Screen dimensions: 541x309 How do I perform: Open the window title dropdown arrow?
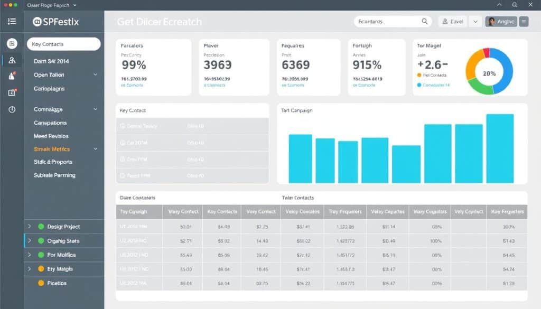click(x=75, y=5)
